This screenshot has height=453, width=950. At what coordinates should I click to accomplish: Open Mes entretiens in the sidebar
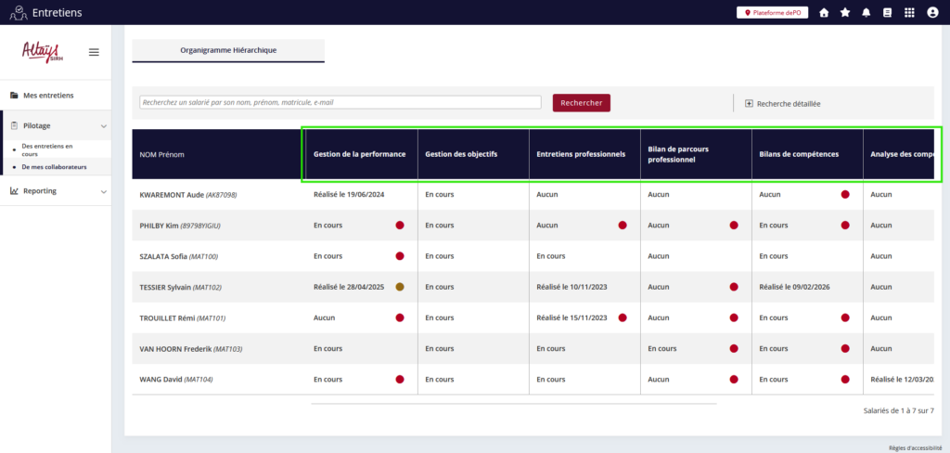click(x=48, y=96)
